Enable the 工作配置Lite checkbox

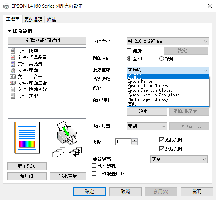click(x=94, y=174)
